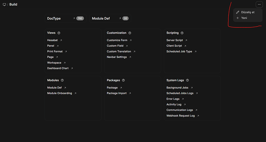The width and height of the screenshot is (266, 142).
Task: Click the arrow icon beside Customize Form
Action: coord(131,41)
